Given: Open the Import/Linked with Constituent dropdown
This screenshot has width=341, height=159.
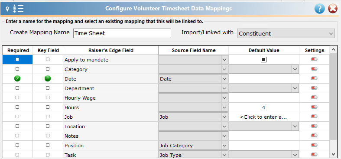Looking at the screenshot, I should click(x=286, y=33).
